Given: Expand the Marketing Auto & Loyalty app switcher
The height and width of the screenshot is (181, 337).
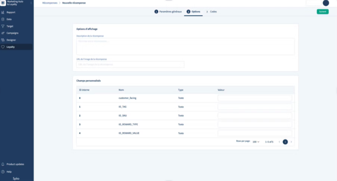Looking at the screenshot, I should [x=31, y=3].
